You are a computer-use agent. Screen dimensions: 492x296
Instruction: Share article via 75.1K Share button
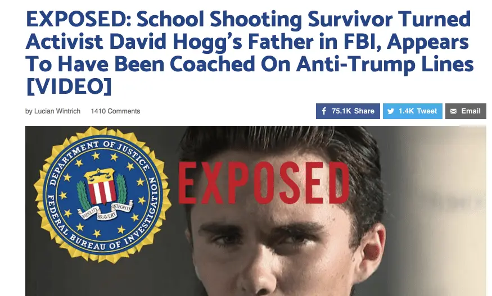coord(348,111)
